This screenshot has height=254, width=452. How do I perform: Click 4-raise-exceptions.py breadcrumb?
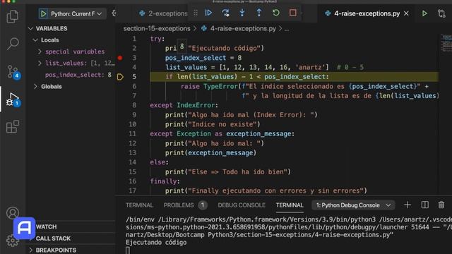pos(243,29)
